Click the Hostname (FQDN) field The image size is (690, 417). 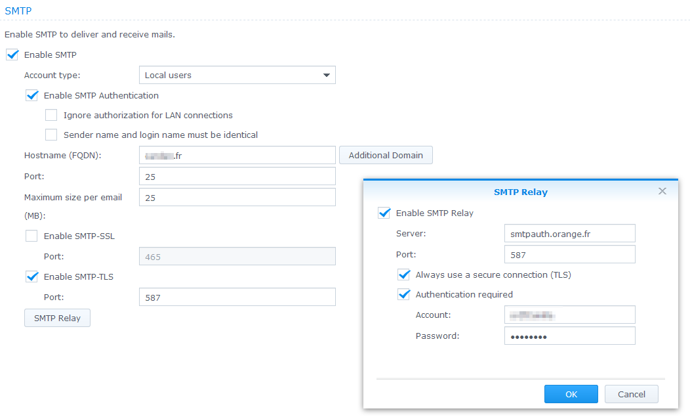[237, 156]
